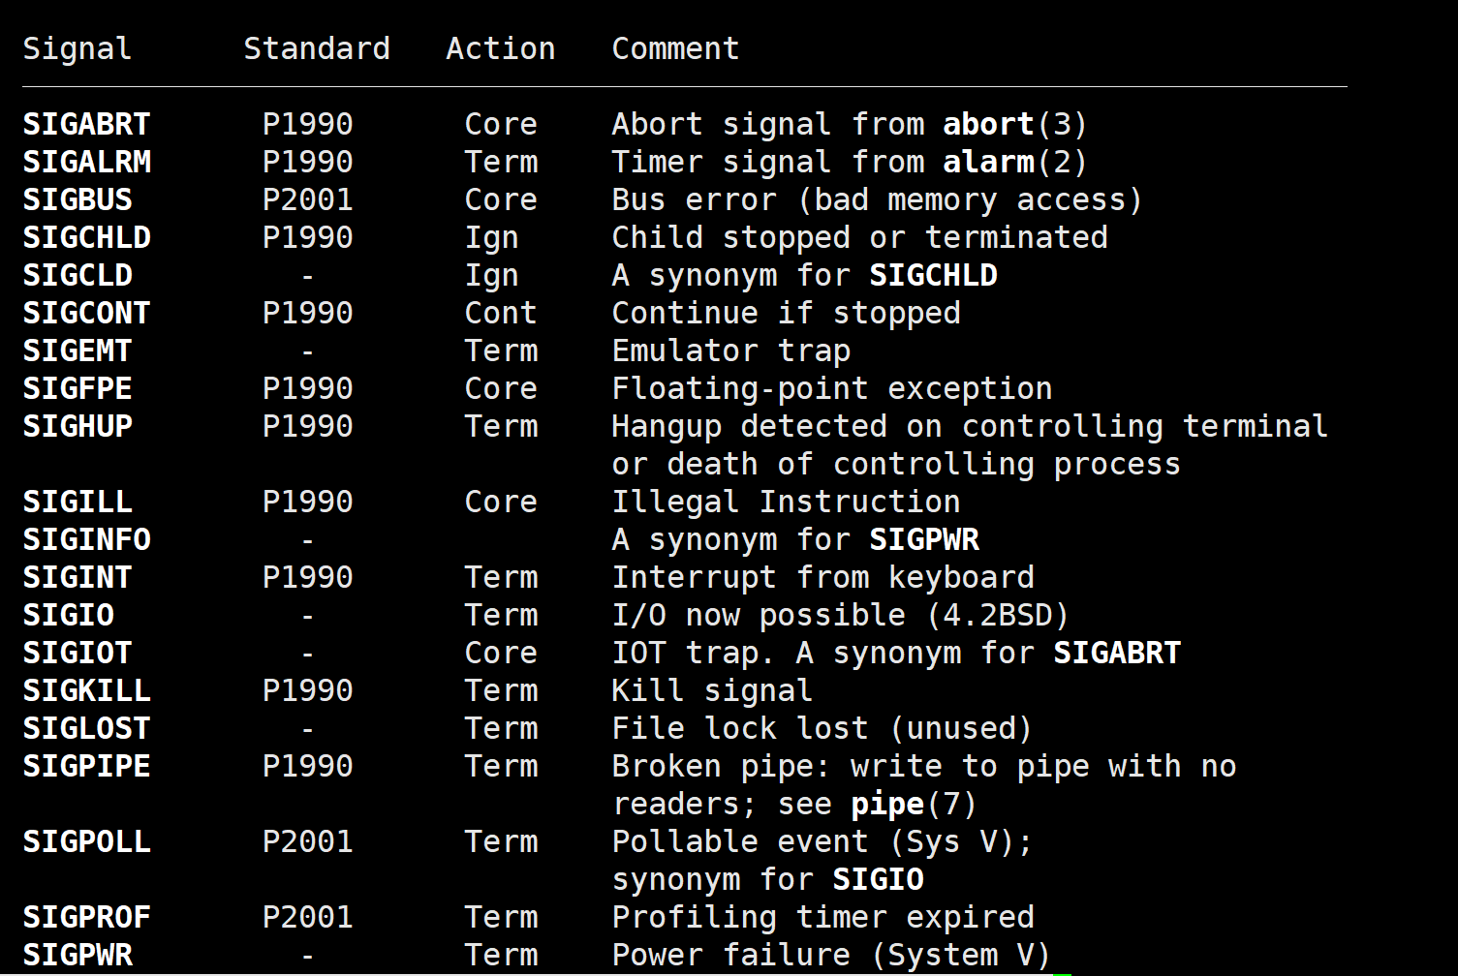Screen dimensions: 1458x976
Task: Click the SIGABRT signal name
Action: (x=86, y=125)
